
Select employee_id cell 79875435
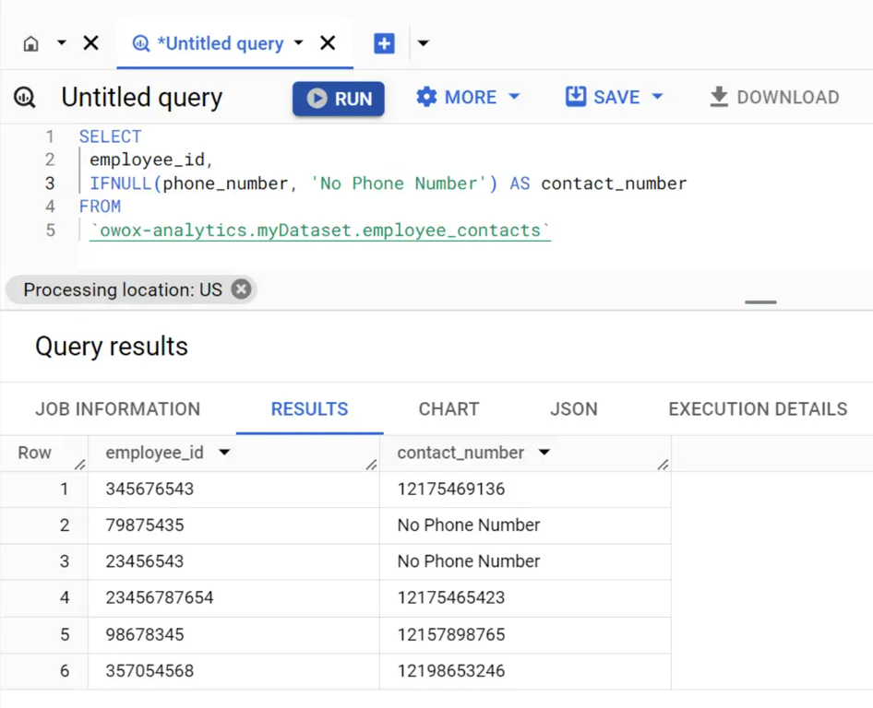coord(233,525)
